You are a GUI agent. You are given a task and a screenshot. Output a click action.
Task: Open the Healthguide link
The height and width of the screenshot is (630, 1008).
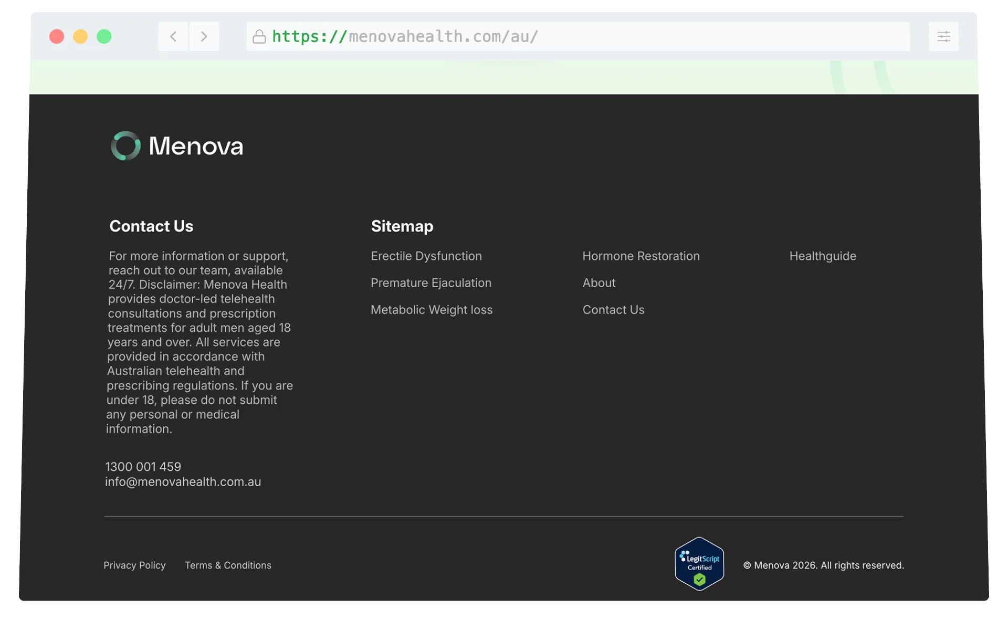pyautogui.click(x=822, y=256)
